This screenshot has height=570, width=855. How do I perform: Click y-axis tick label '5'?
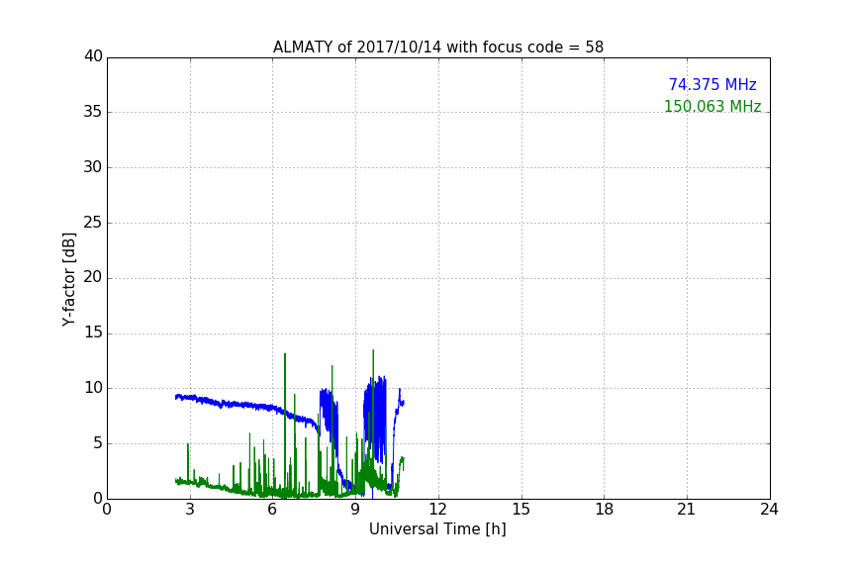tap(98, 443)
